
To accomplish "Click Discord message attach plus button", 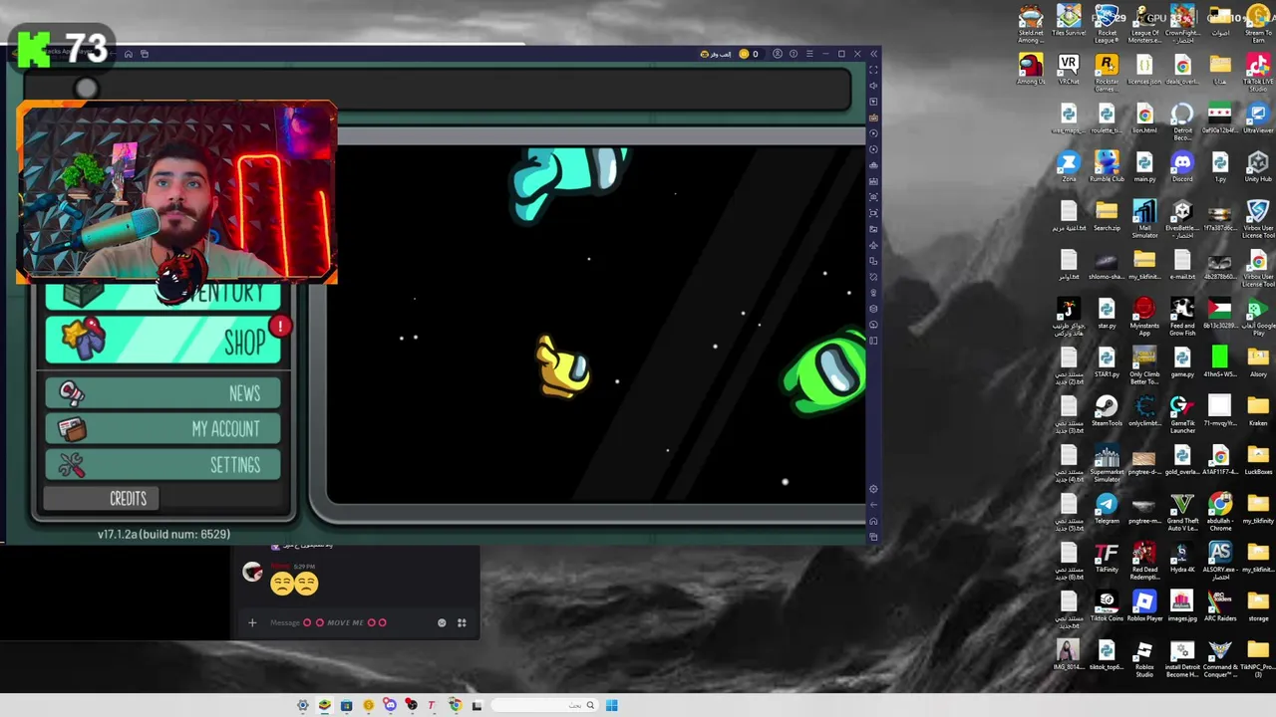I will coord(252,622).
